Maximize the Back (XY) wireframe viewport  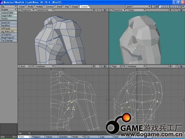pyautogui.click(x=105, y=66)
